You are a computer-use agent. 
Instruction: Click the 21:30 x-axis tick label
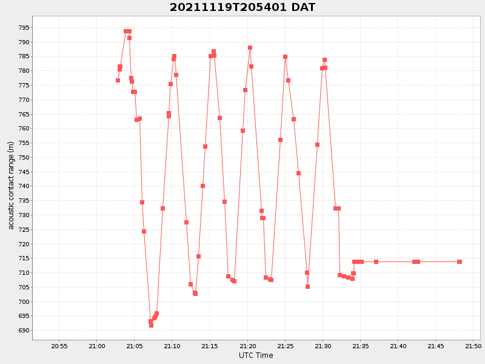pos(323,346)
